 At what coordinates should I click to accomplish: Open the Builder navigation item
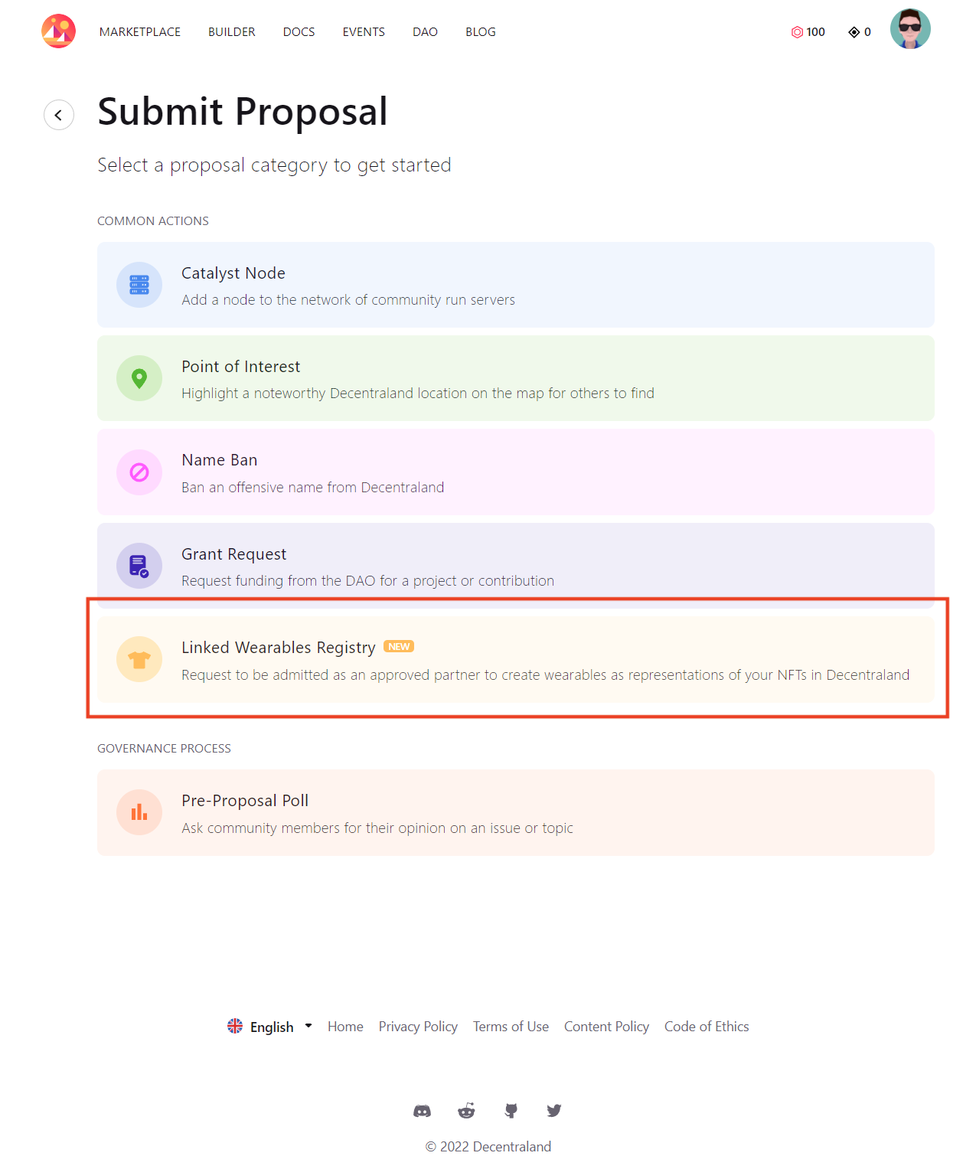(x=231, y=32)
